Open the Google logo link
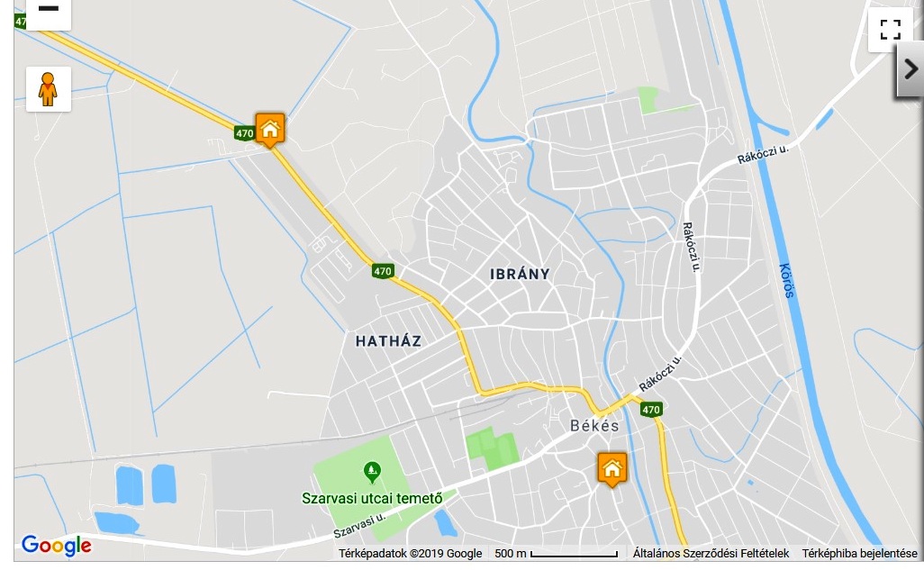 57,546
